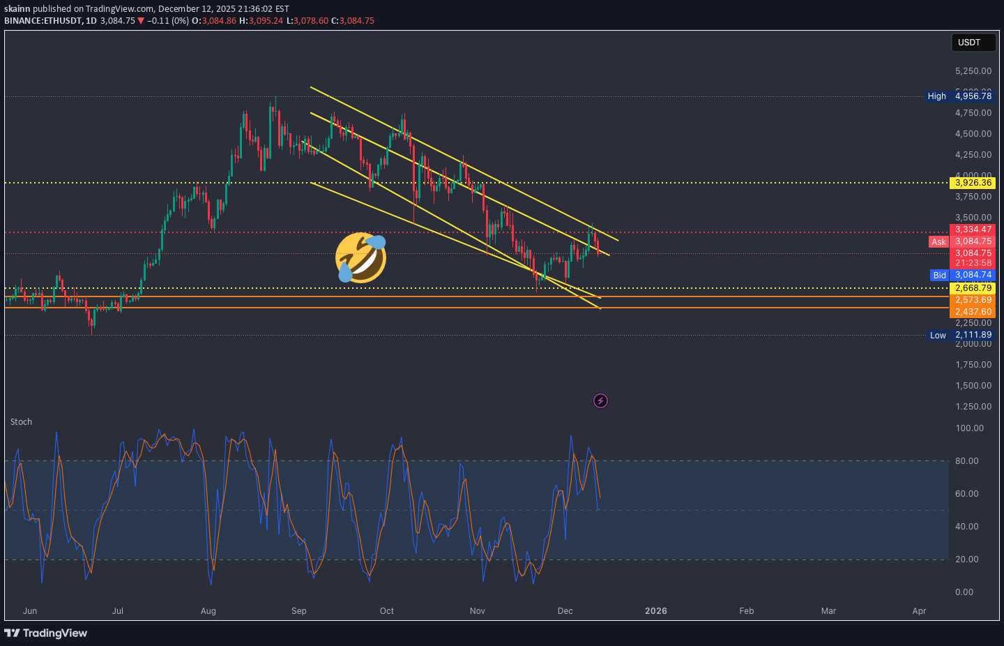The width and height of the screenshot is (1004, 646).
Task: Select the red 3,334.47 price level label
Action: click(973, 230)
